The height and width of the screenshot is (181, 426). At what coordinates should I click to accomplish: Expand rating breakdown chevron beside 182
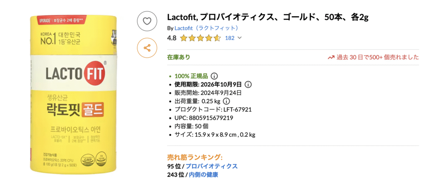(x=239, y=38)
